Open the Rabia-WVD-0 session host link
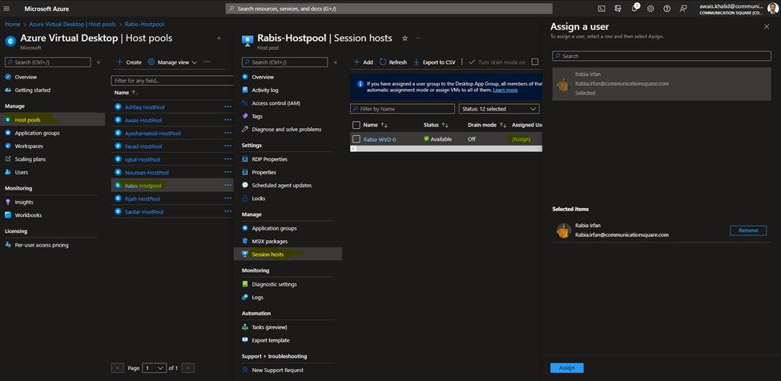The width and height of the screenshot is (781, 381). 380,139
